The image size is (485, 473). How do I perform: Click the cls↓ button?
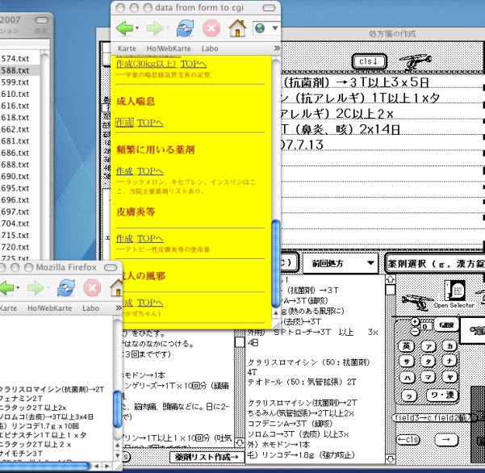(x=370, y=61)
